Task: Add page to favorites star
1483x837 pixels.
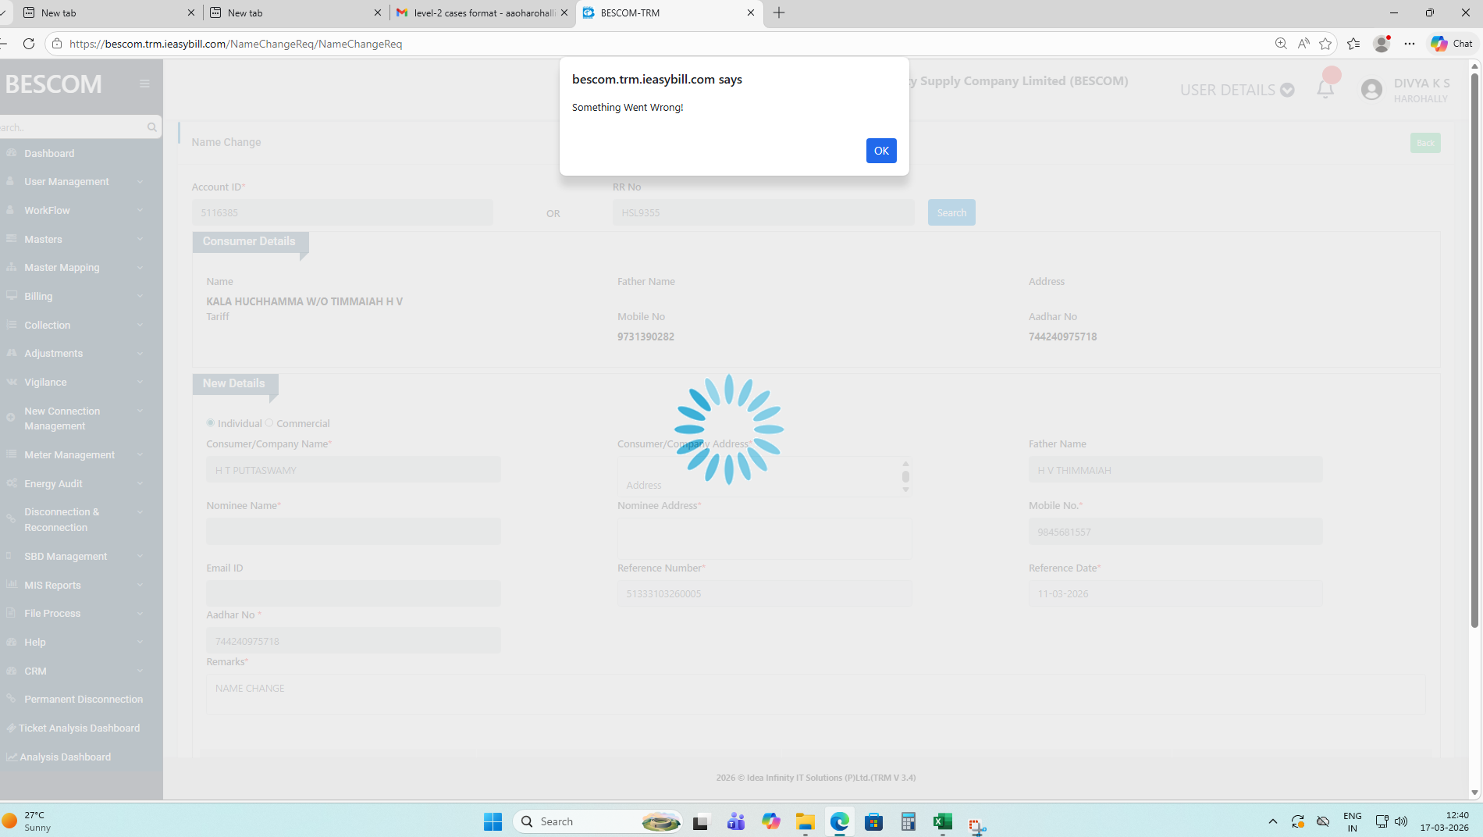Action: point(1325,44)
